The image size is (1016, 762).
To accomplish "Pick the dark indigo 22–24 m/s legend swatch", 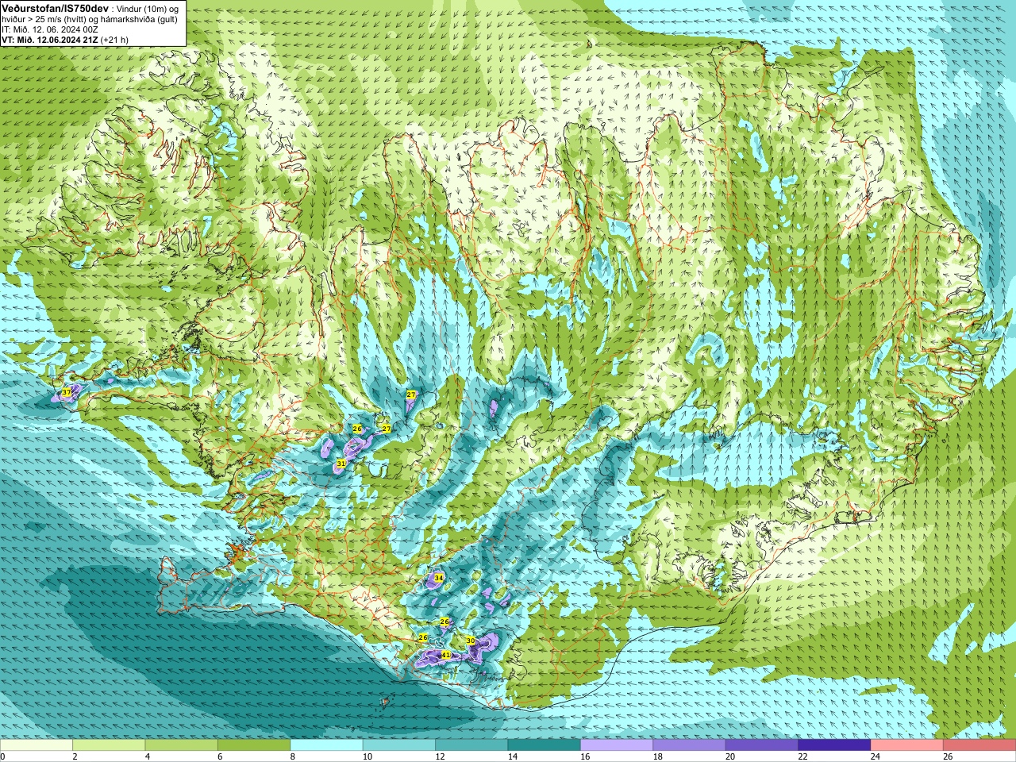I will click(834, 745).
